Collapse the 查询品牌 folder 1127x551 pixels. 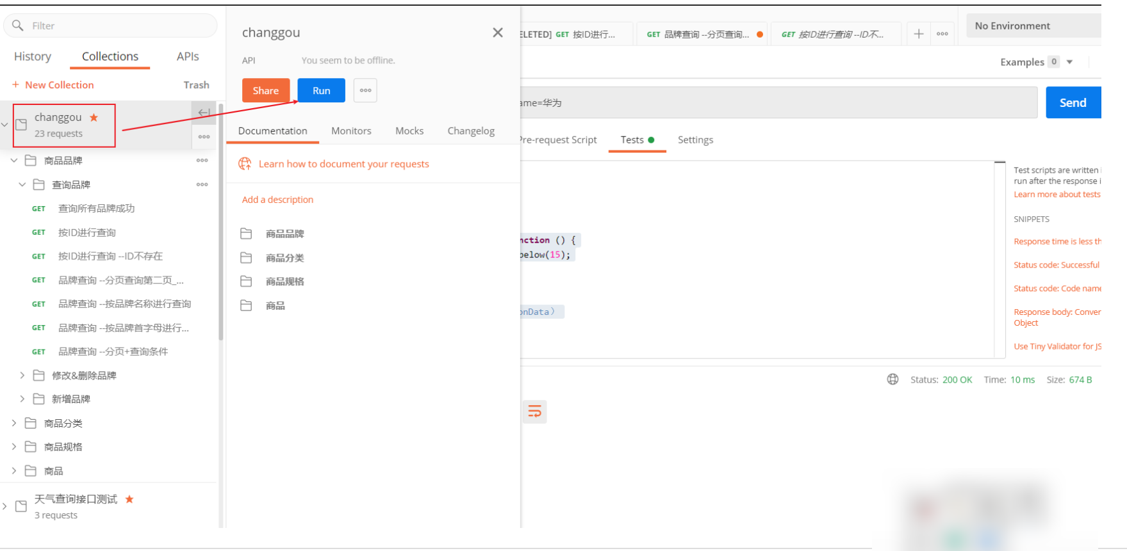click(x=22, y=184)
